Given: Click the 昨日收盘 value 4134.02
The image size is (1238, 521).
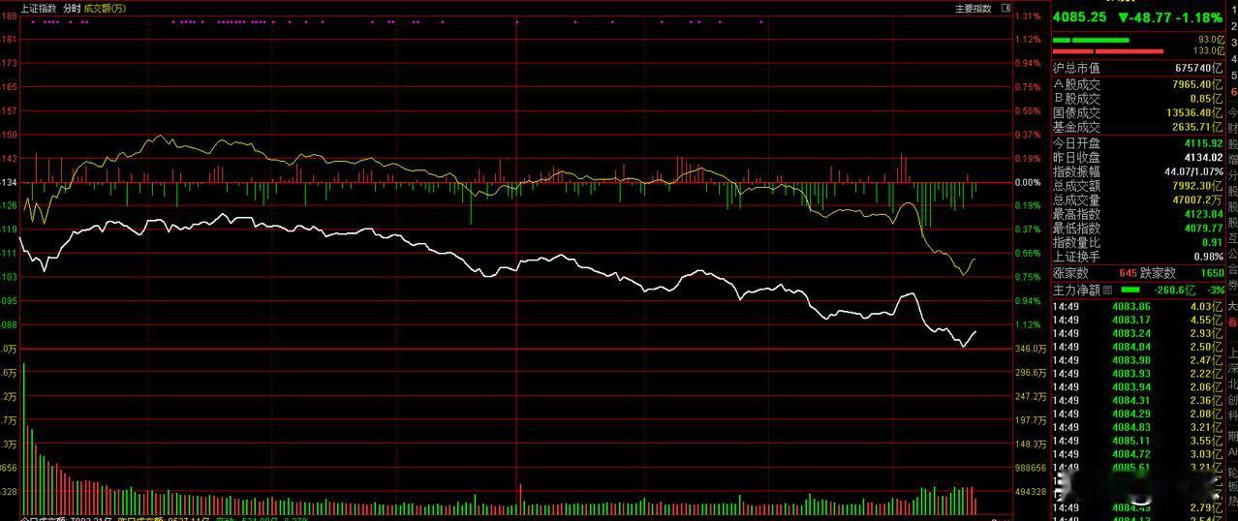Looking at the screenshot, I should click(x=1203, y=158).
